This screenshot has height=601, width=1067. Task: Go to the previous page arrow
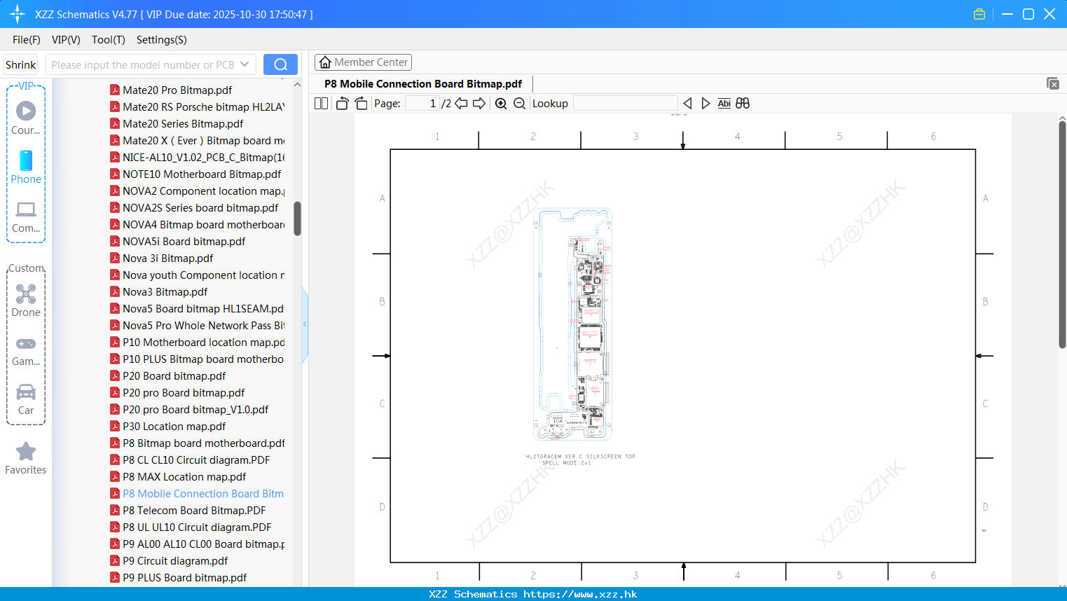(461, 104)
